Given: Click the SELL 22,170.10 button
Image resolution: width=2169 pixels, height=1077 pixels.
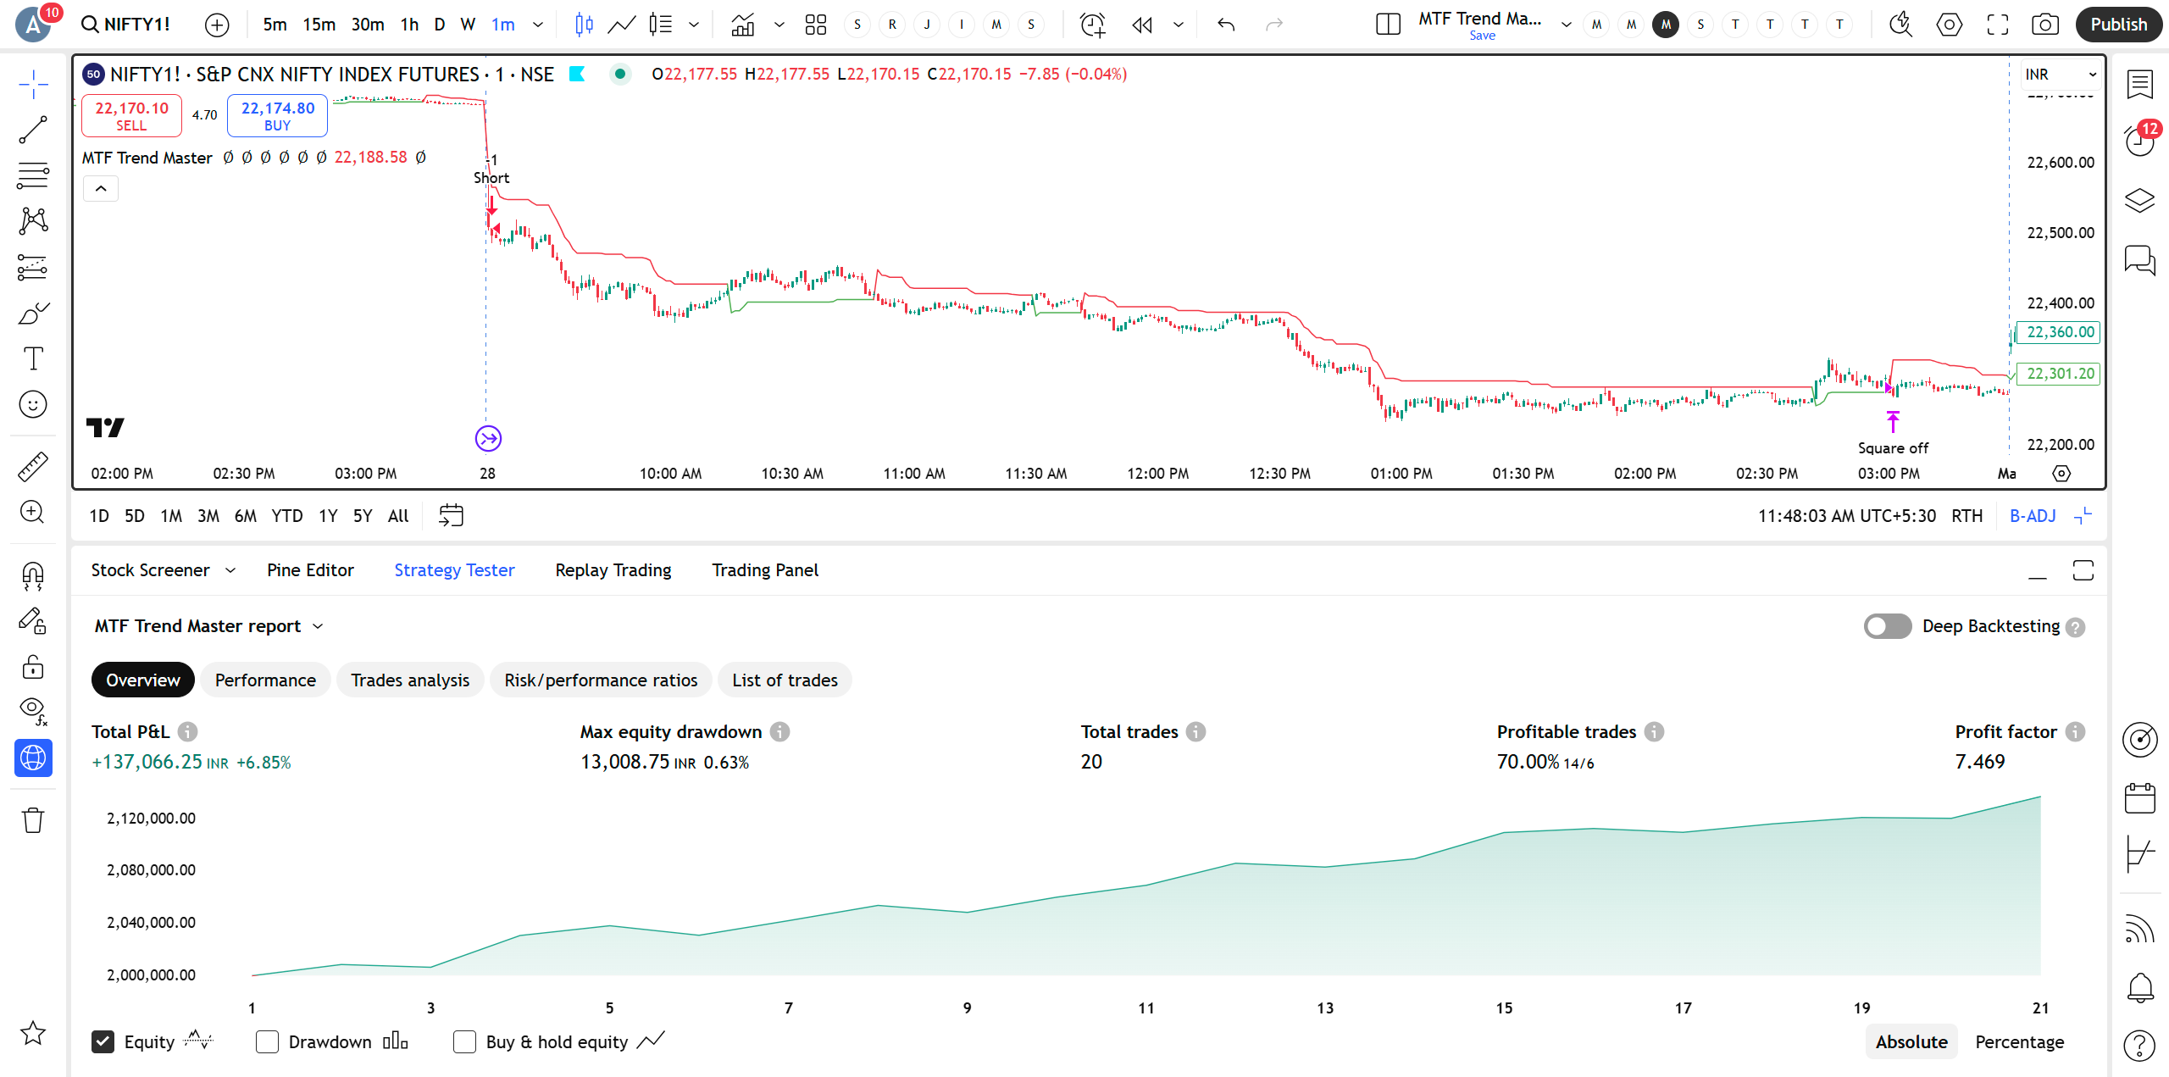Looking at the screenshot, I should pyautogui.click(x=131, y=116).
